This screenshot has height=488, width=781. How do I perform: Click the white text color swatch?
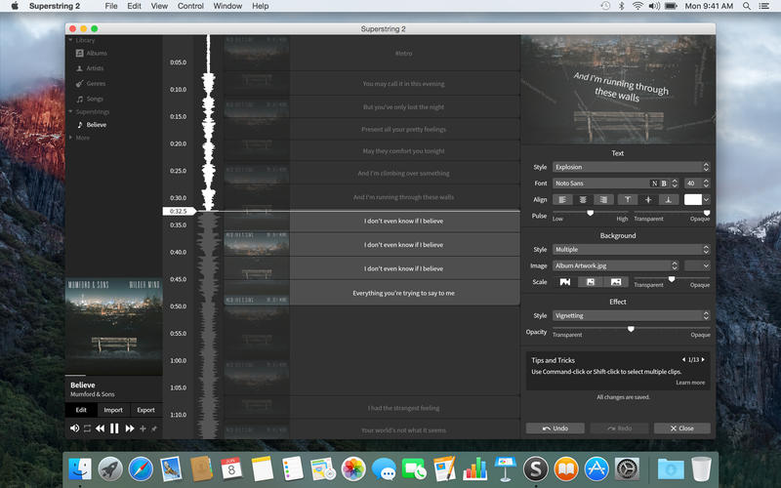693,200
